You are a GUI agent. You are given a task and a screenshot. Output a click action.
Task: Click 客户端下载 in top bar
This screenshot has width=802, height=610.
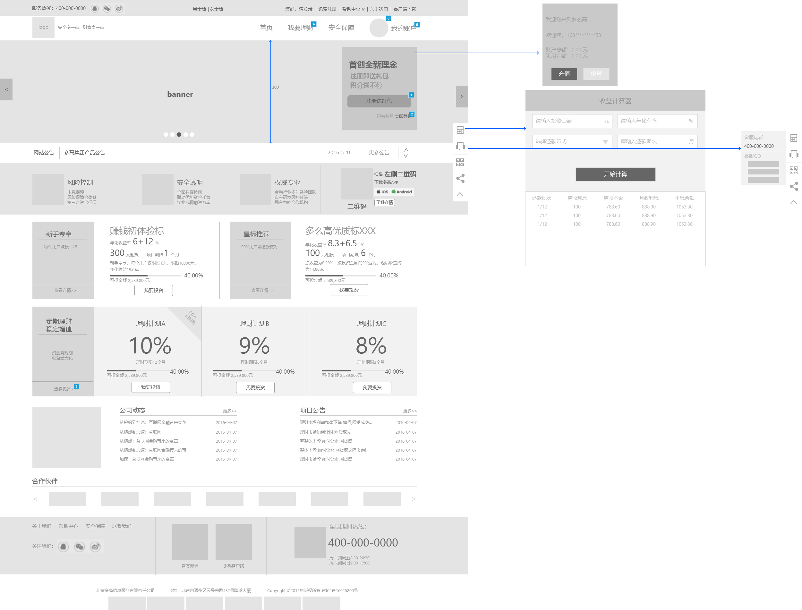405,9
